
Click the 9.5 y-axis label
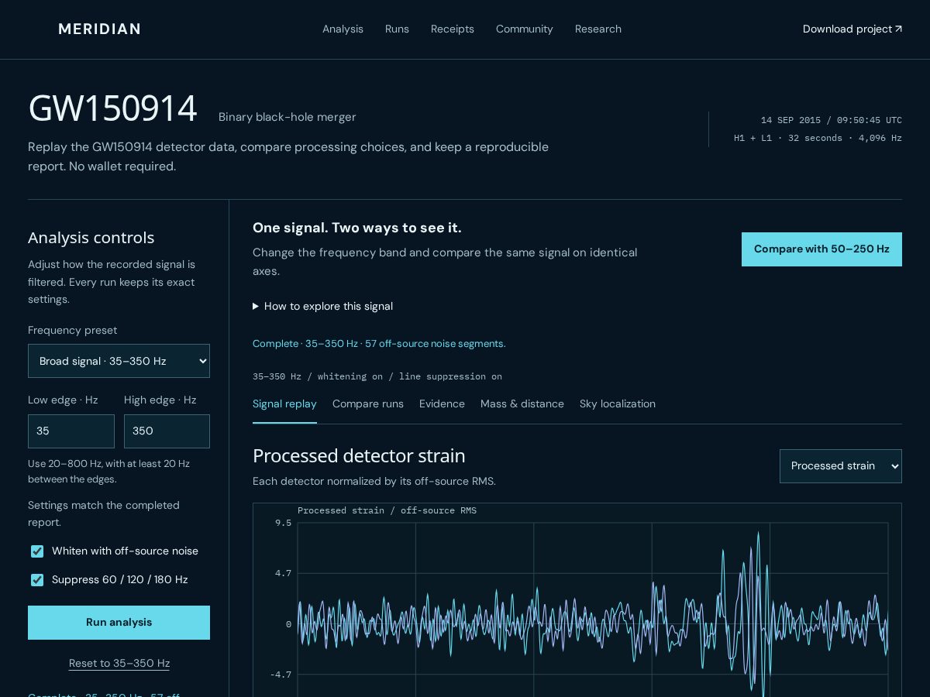pyautogui.click(x=283, y=523)
